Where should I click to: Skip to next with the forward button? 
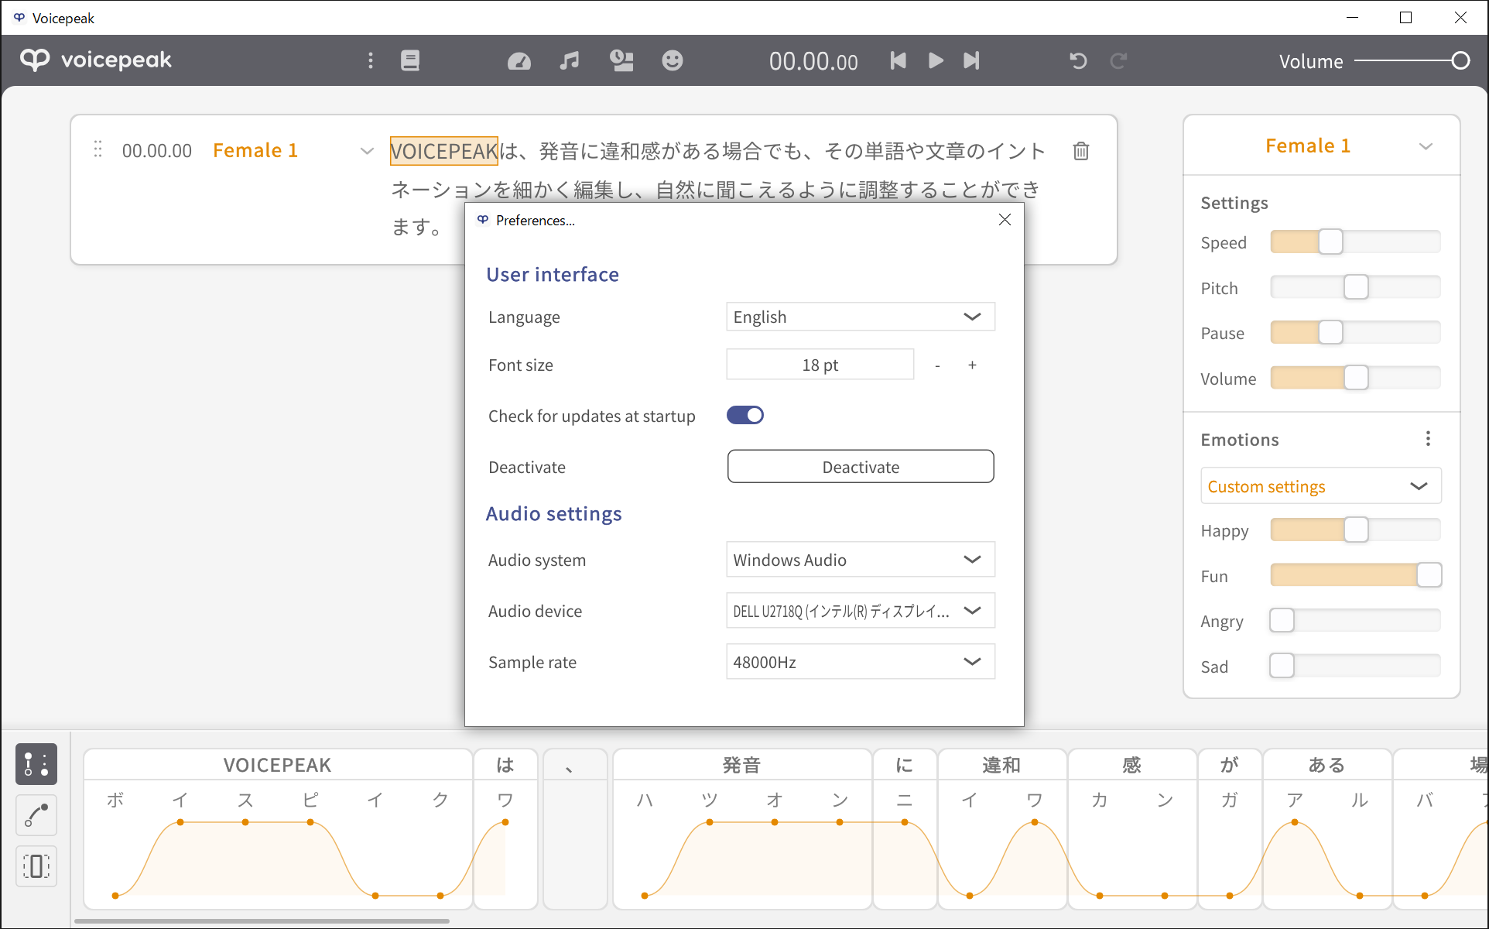click(x=971, y=60)
